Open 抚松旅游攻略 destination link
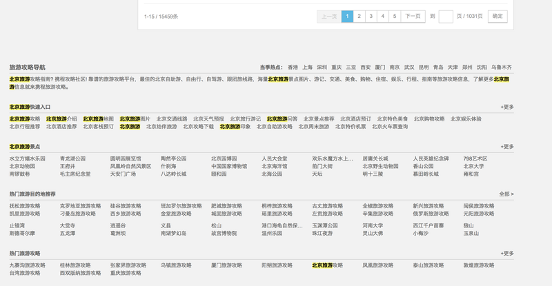The image size is (552, 286). (x=25, y=206)
